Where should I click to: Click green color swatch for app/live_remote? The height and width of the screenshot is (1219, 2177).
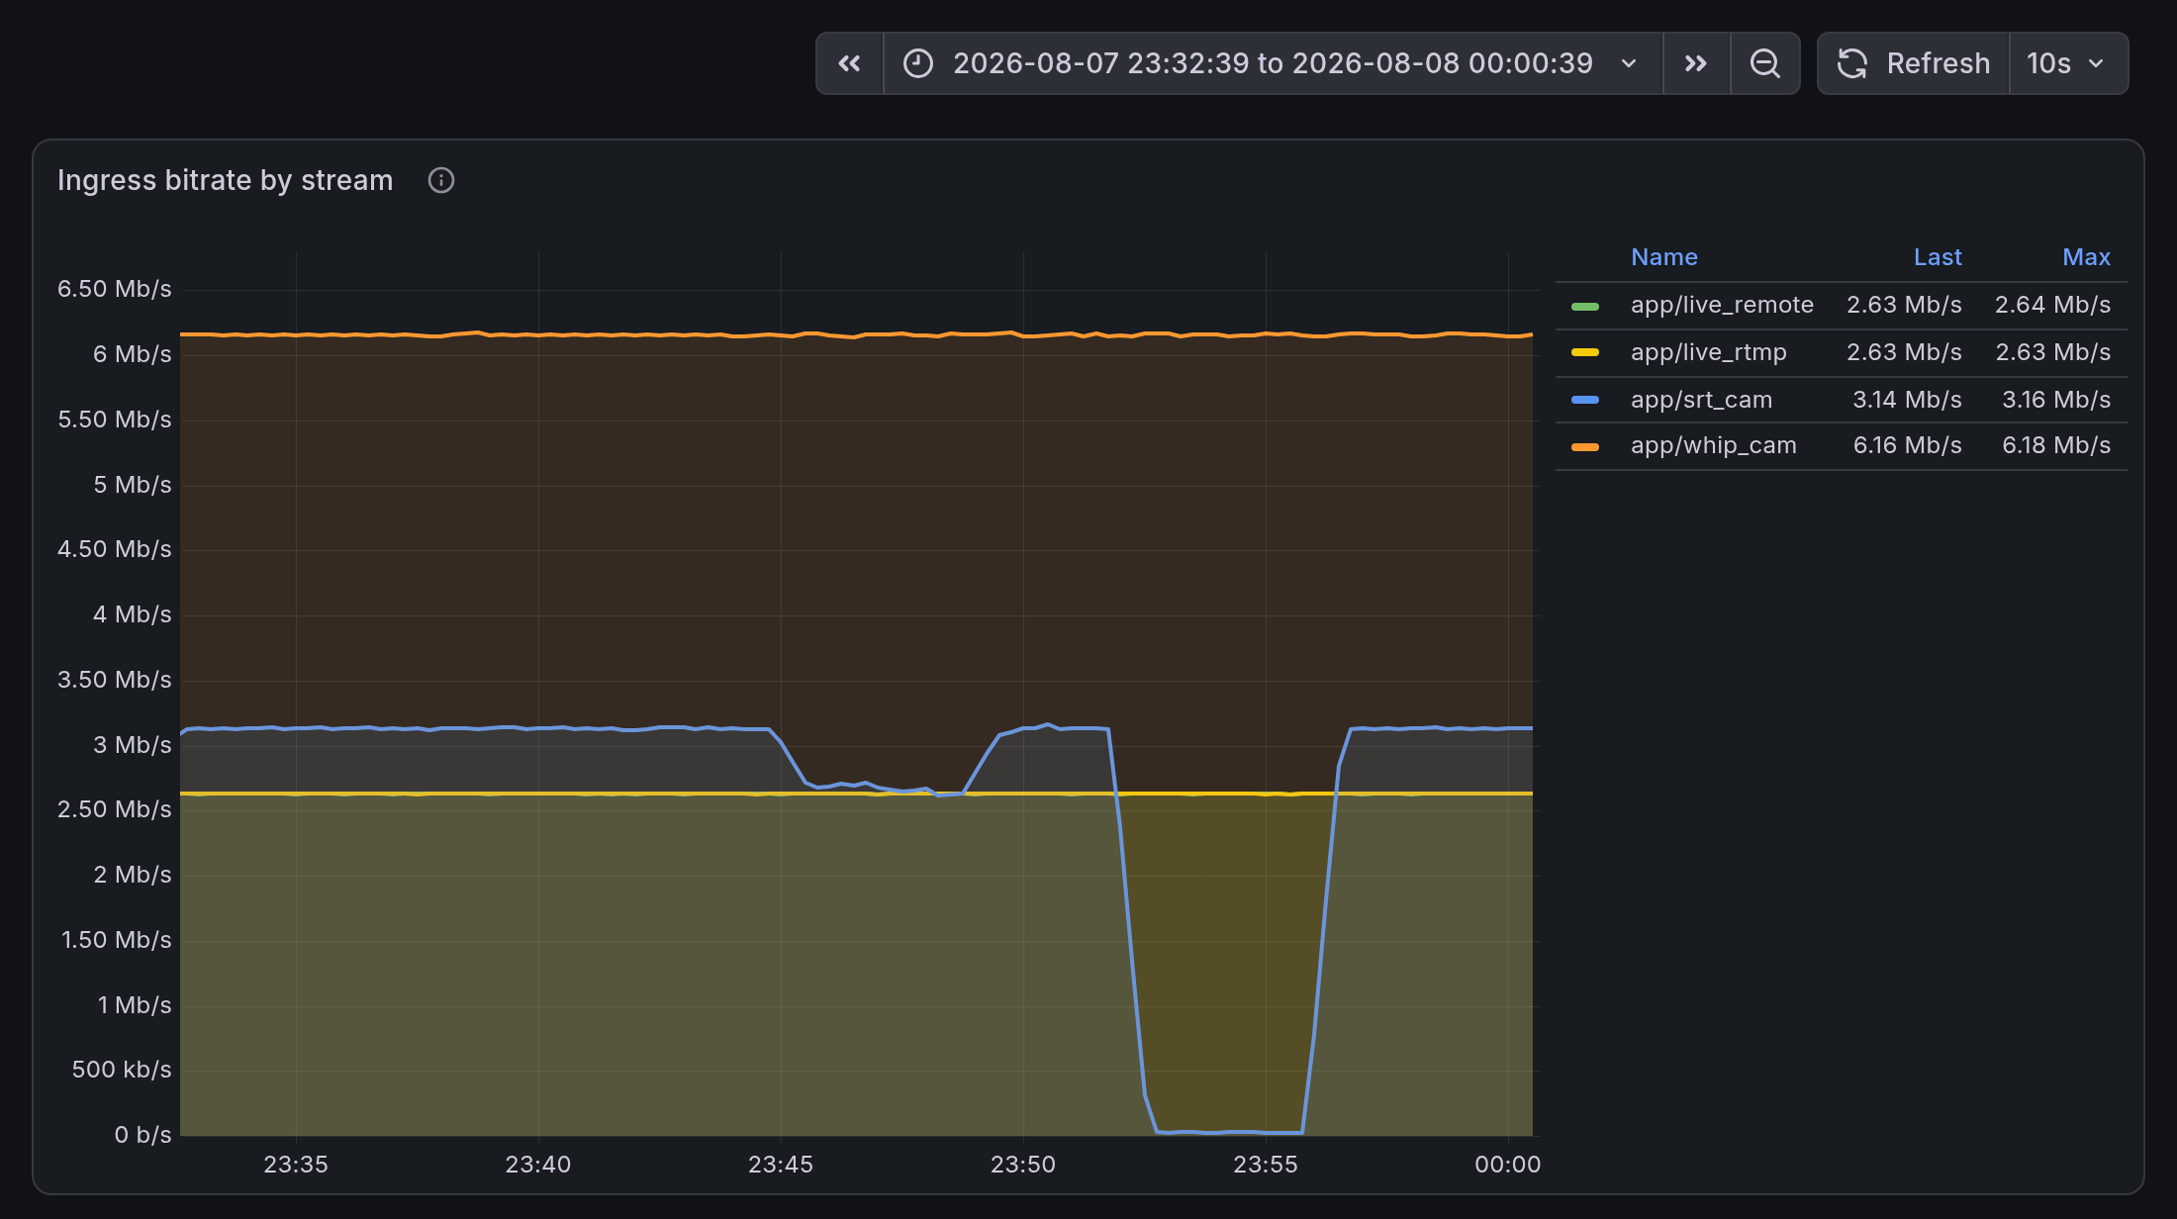(x=1585, y=306)
